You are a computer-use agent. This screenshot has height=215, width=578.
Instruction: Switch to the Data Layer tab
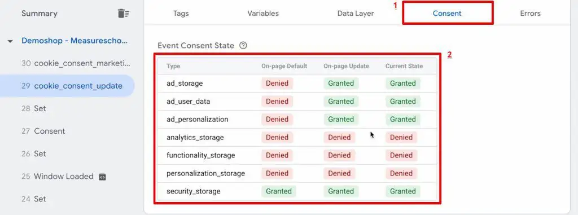pos(356,14)
